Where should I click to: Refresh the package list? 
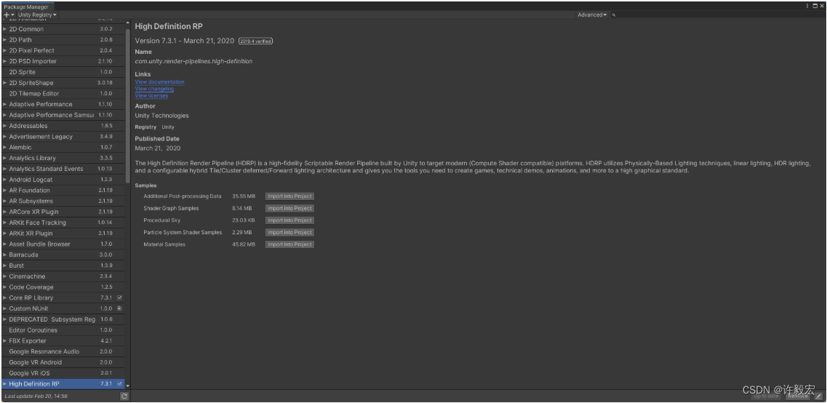(124, 396)
